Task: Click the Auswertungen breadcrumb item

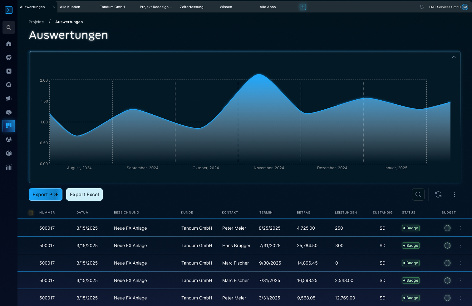Action: pos(69,22)
